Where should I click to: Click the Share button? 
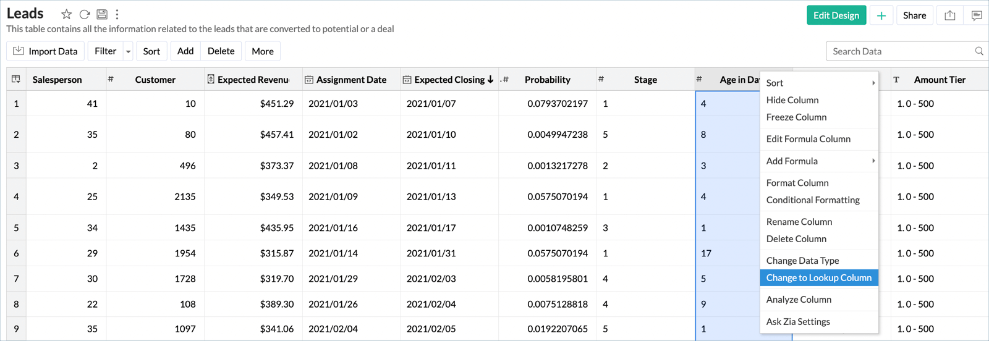pyautogui.click(x=914, y=15)
